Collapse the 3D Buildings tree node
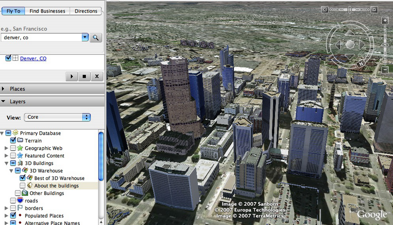The height and width of the screenshot is (225, 393). 7,163
